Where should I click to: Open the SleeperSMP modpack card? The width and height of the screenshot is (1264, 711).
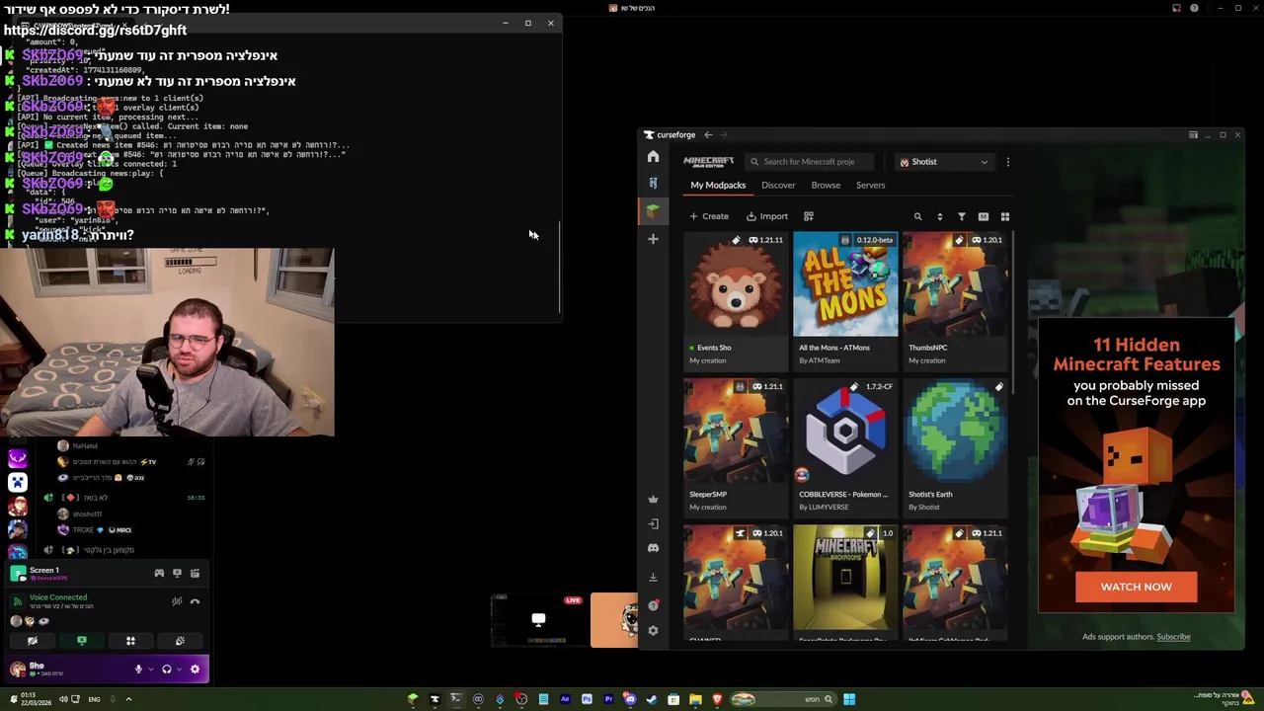point(736,446)
